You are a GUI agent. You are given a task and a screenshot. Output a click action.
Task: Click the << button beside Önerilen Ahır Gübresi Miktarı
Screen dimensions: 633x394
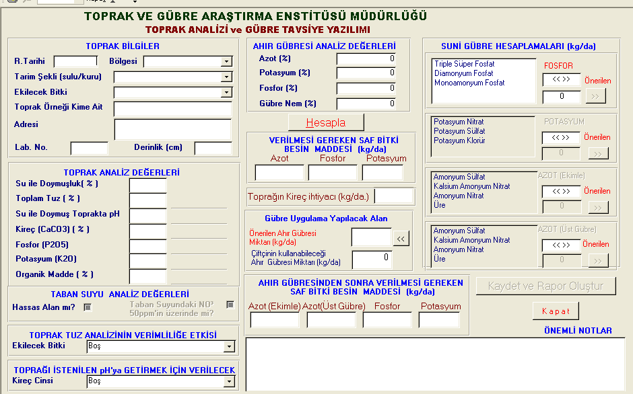point(401,238)
